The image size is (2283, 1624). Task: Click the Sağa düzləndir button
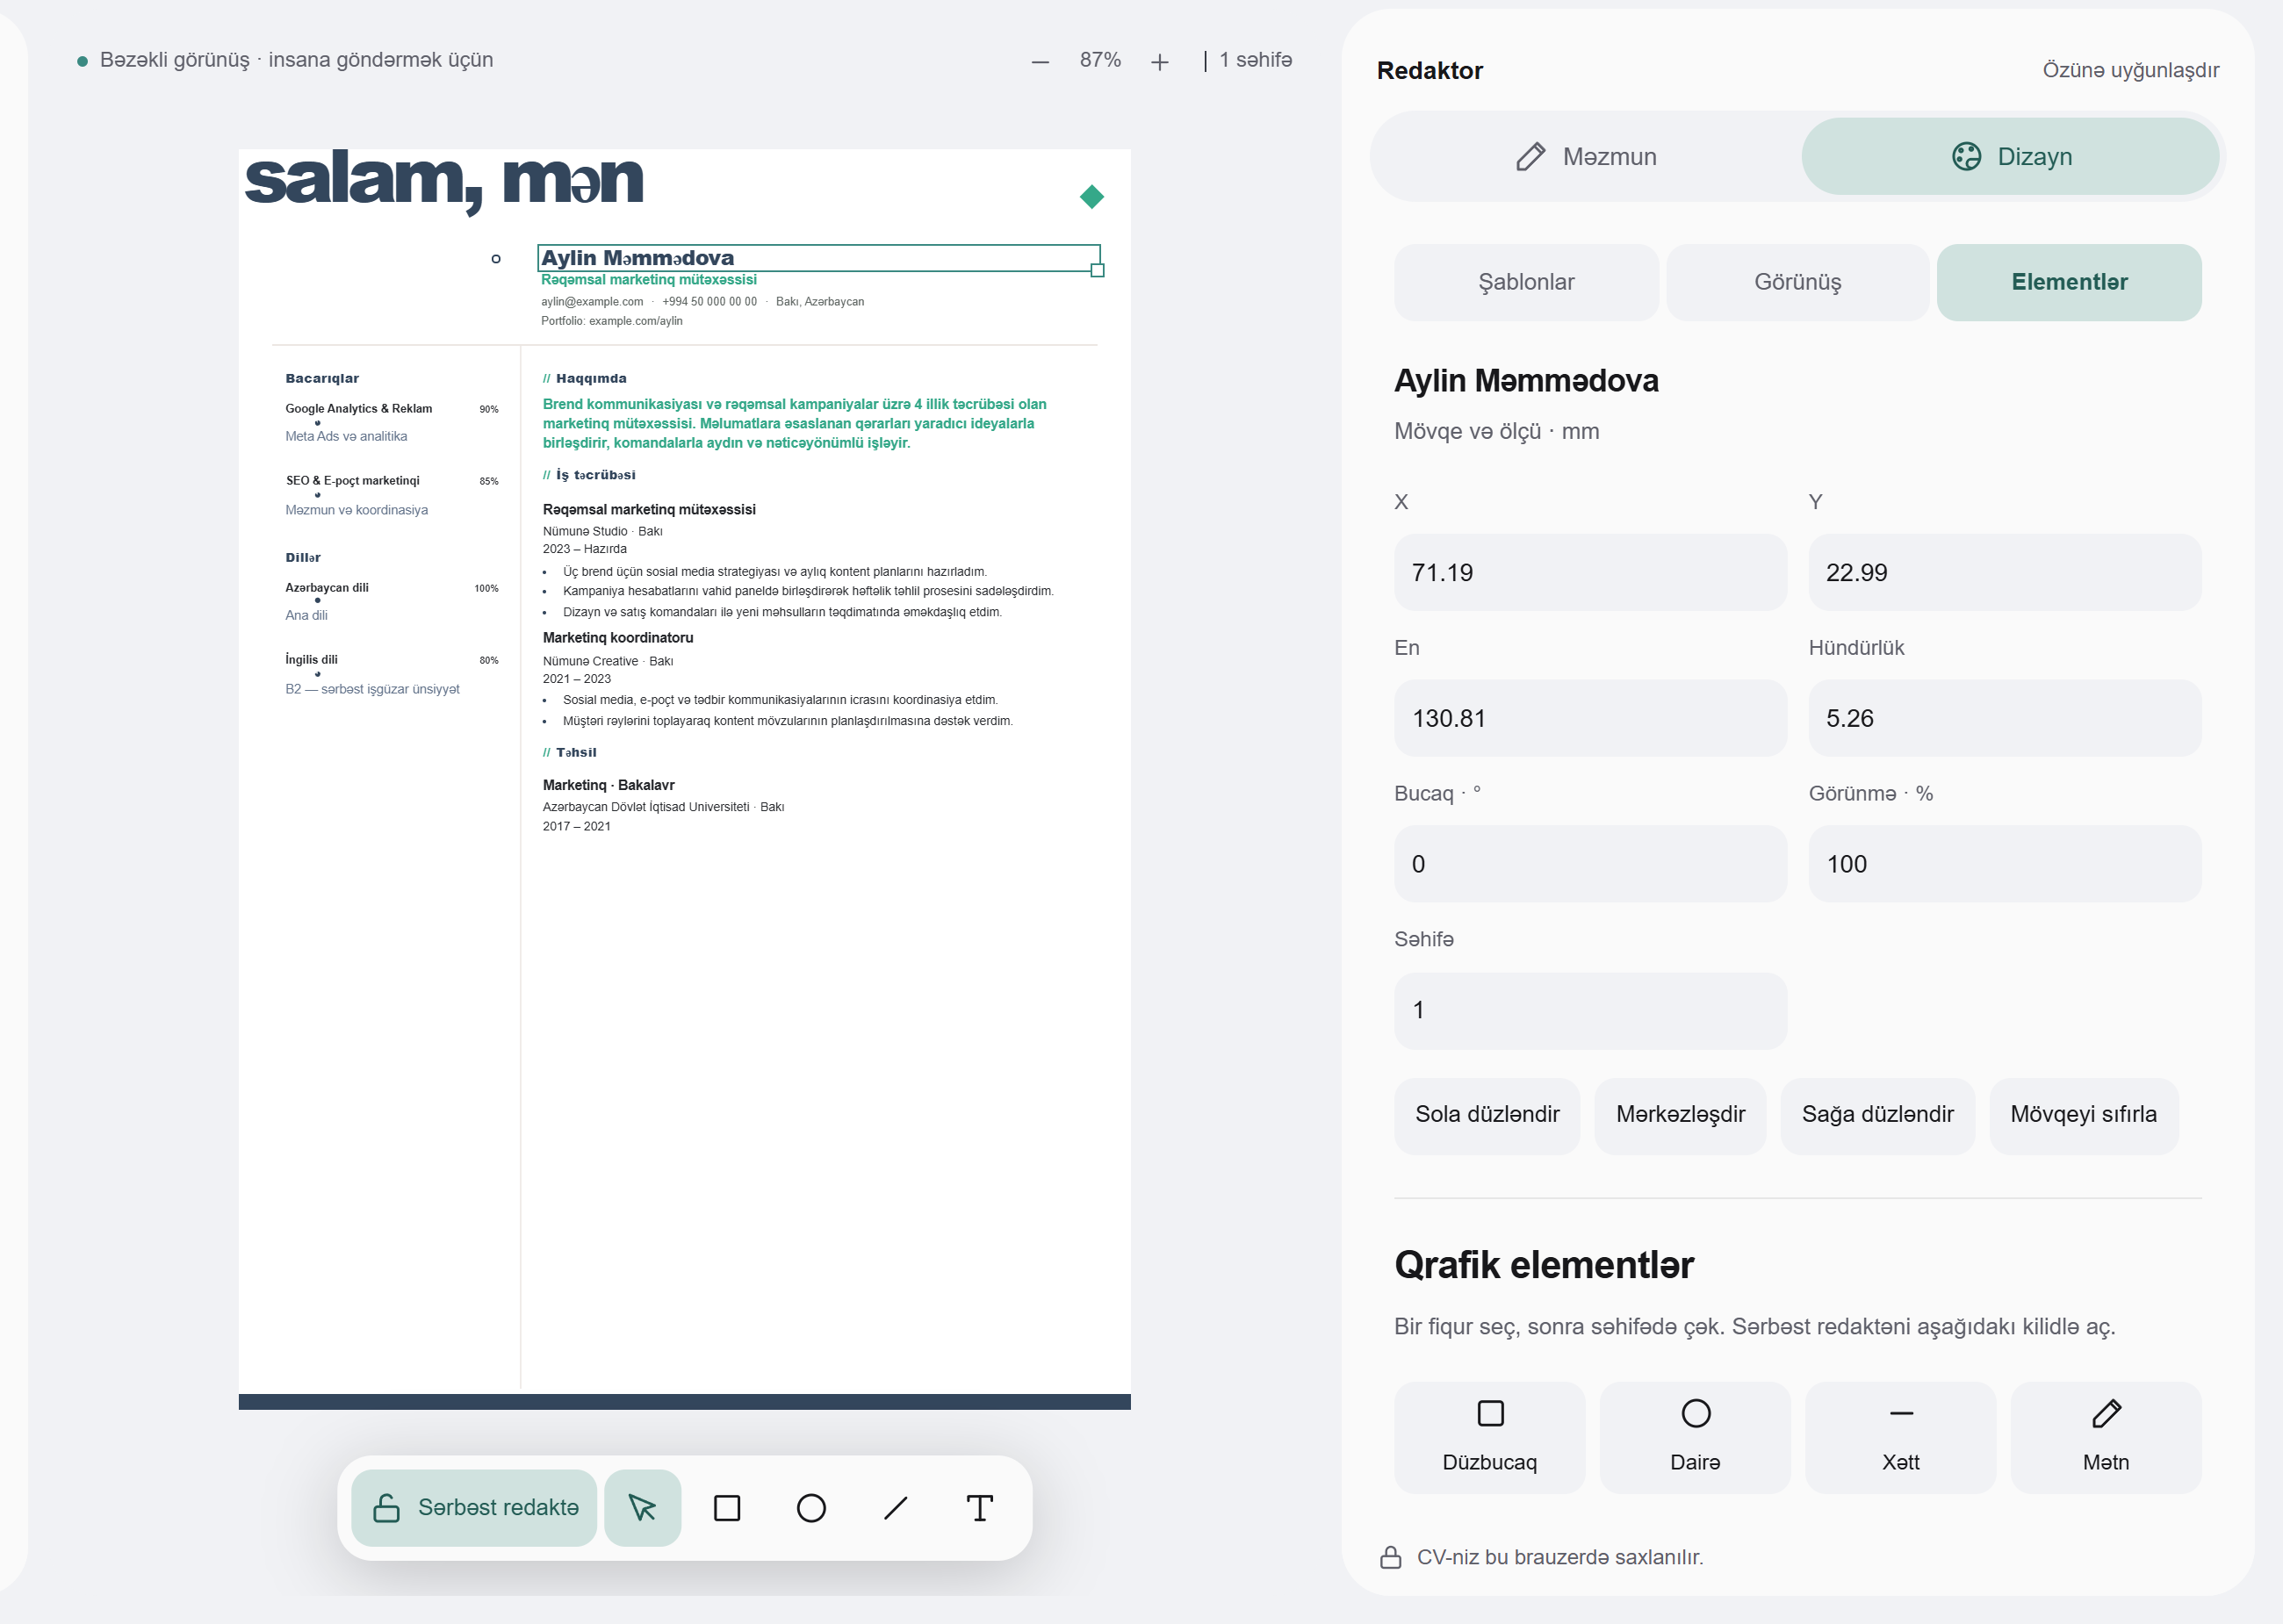1877,1114
